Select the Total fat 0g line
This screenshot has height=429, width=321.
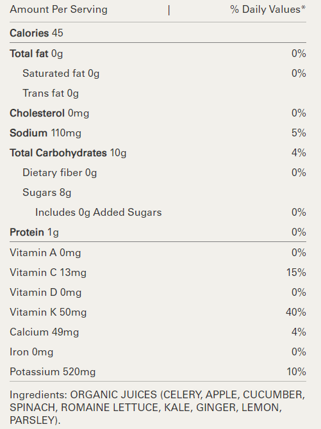point(158,54)
